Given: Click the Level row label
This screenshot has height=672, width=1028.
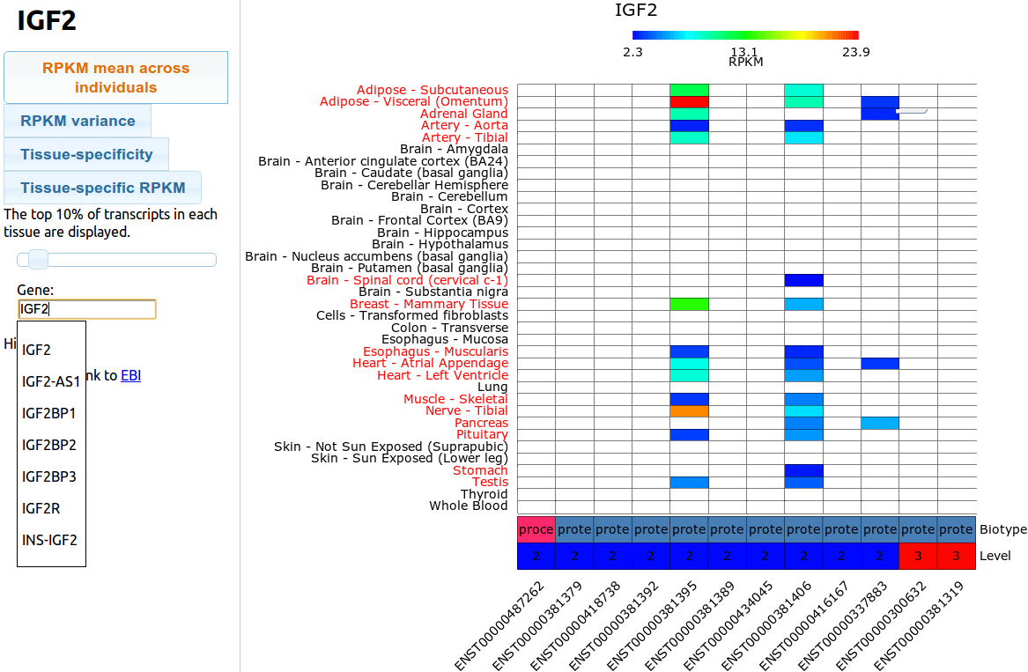Looking at the screenshot, I should tap(995, 556).
